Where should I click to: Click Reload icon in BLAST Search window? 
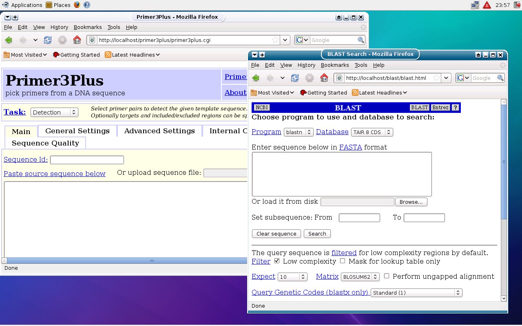click(295, 78)
